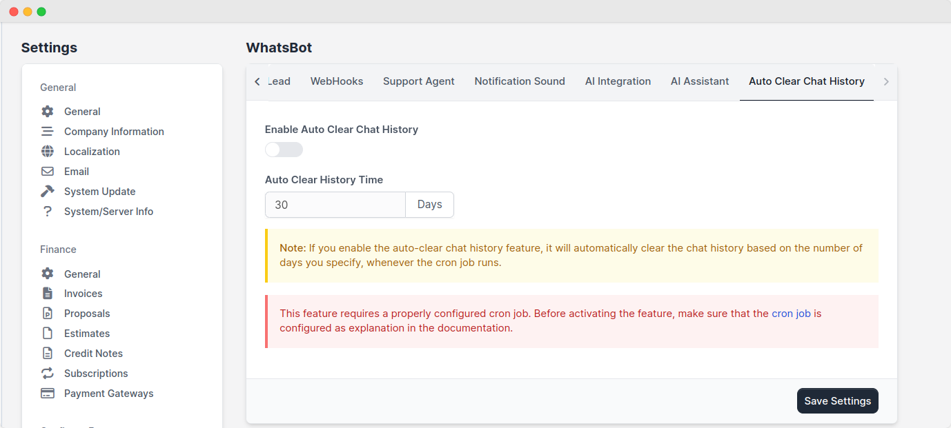Click the green window maximize button
The width and height of the screenshot is (951, 428).
tap(41, 12)
